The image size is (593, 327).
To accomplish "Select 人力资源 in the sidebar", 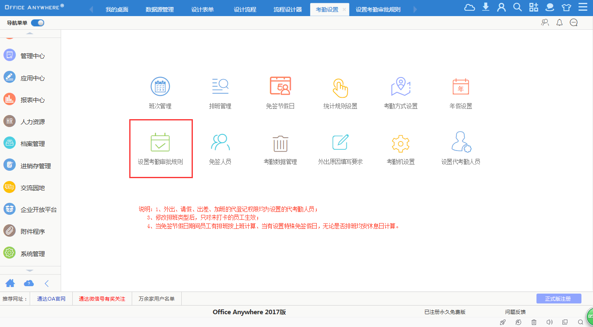I will tap(33, 122).
